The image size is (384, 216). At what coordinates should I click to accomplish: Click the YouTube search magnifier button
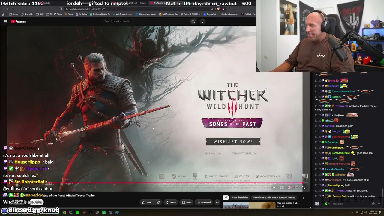point(193,21)
